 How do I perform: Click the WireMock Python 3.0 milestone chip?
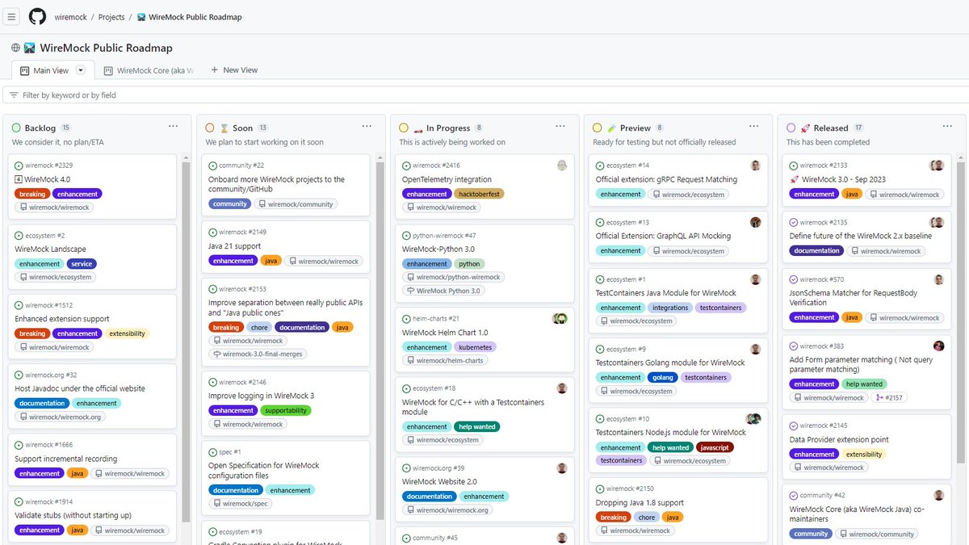coord(443,291)
